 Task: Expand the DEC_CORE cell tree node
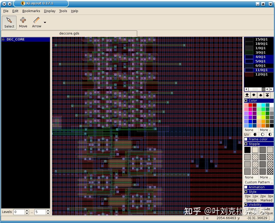click(x=3, y=39)
